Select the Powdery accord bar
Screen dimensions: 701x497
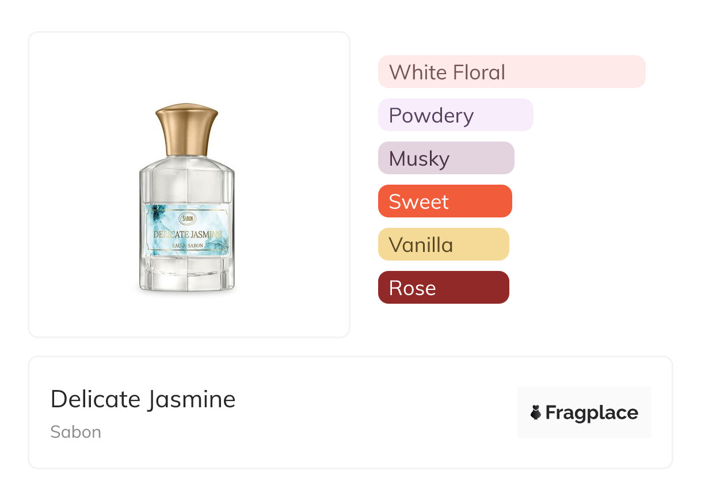tap(455, 115)
